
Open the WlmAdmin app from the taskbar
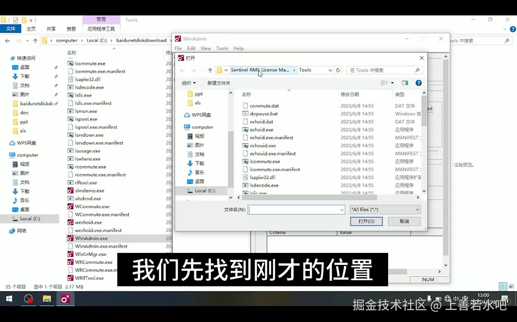tap(65, 300)
